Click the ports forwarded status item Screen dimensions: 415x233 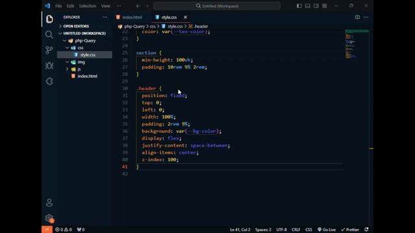pyautogui.click(x=80, y=230)
